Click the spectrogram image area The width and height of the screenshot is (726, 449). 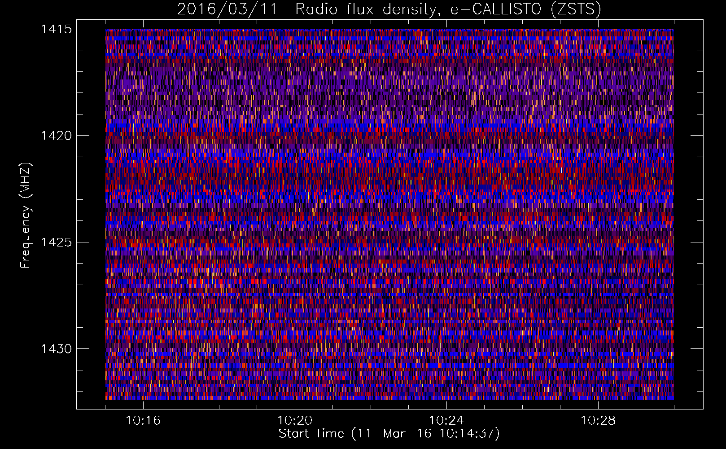[x=389, y=214]
